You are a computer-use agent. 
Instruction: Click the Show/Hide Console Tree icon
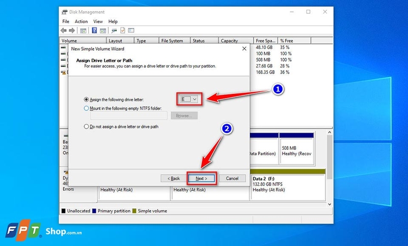point(83,31)
